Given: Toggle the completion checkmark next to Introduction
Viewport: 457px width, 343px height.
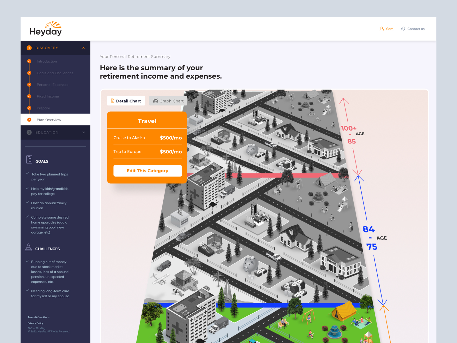Looking at the screenshot, I should [x=29, y=61].
